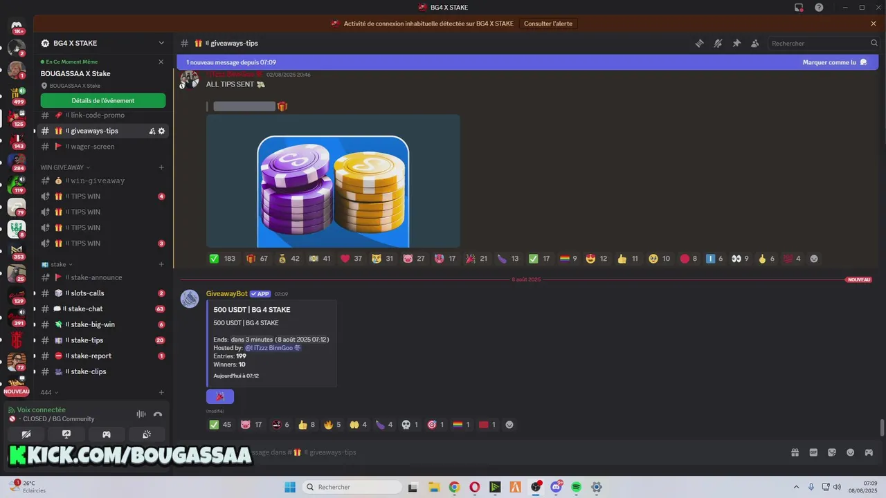
Task: Toggle noise suppression icon in voice panel
Action: click(x=141, y=414)
